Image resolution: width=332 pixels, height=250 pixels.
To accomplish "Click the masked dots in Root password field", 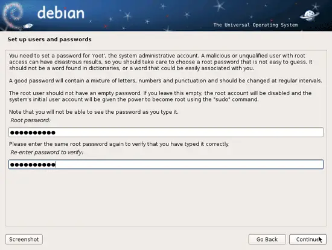I will pos(33,133).
